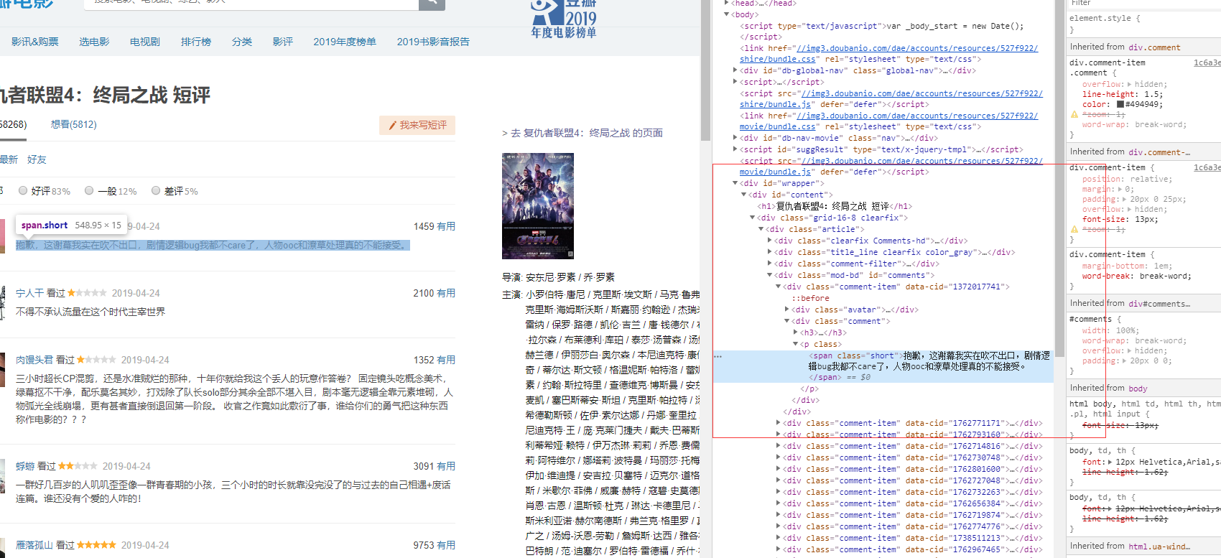Expand the overflow hidden shorthand in .comment rule
The image size is (1221, 558).
[x=1130, y=84]
